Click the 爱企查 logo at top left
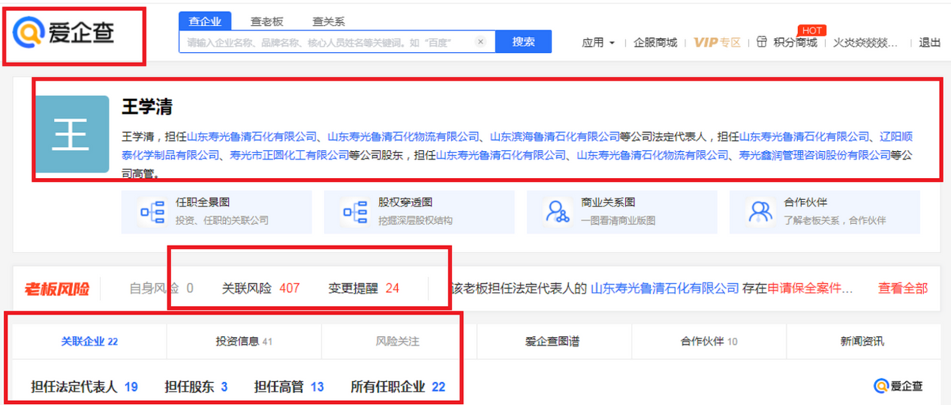This screenshot has height=405, width=951. point(65,32)
